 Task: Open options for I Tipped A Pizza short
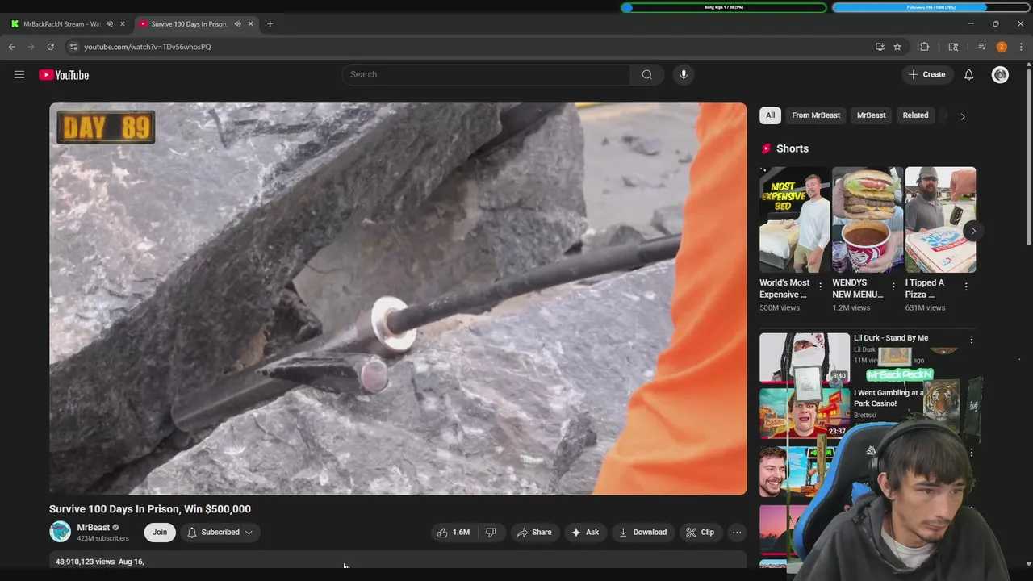point(966,286)
